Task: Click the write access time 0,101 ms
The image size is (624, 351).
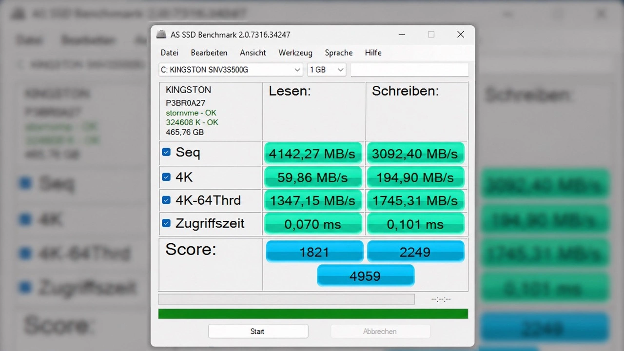Action: point(415,224)
